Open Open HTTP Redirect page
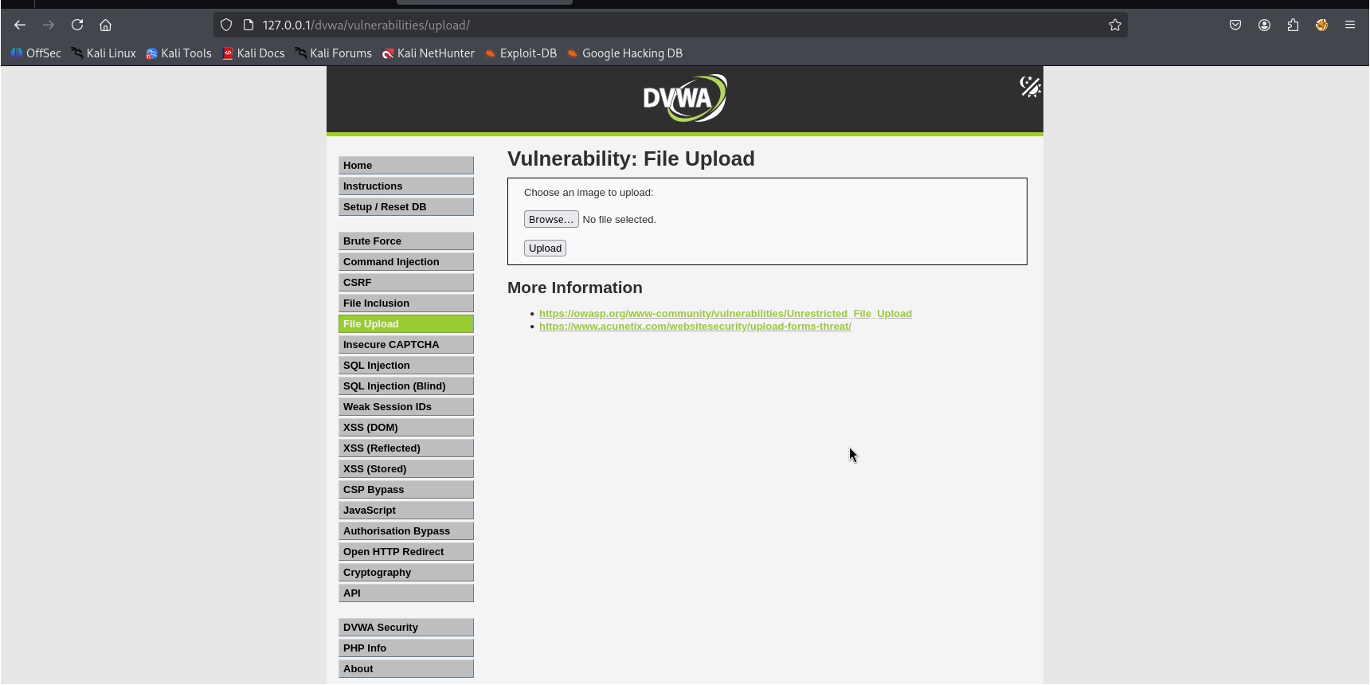Image resolution: width=1370 pixels, height=685 pixels. 406,551
